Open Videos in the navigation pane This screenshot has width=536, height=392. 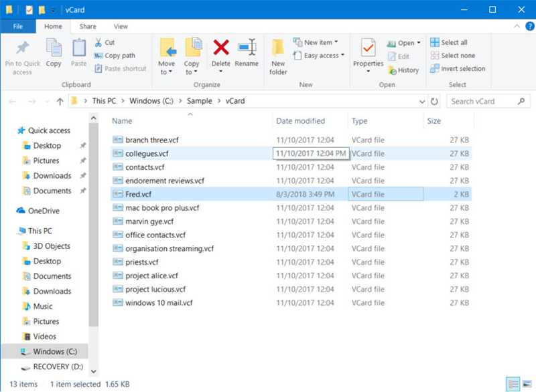coord(39,336)
